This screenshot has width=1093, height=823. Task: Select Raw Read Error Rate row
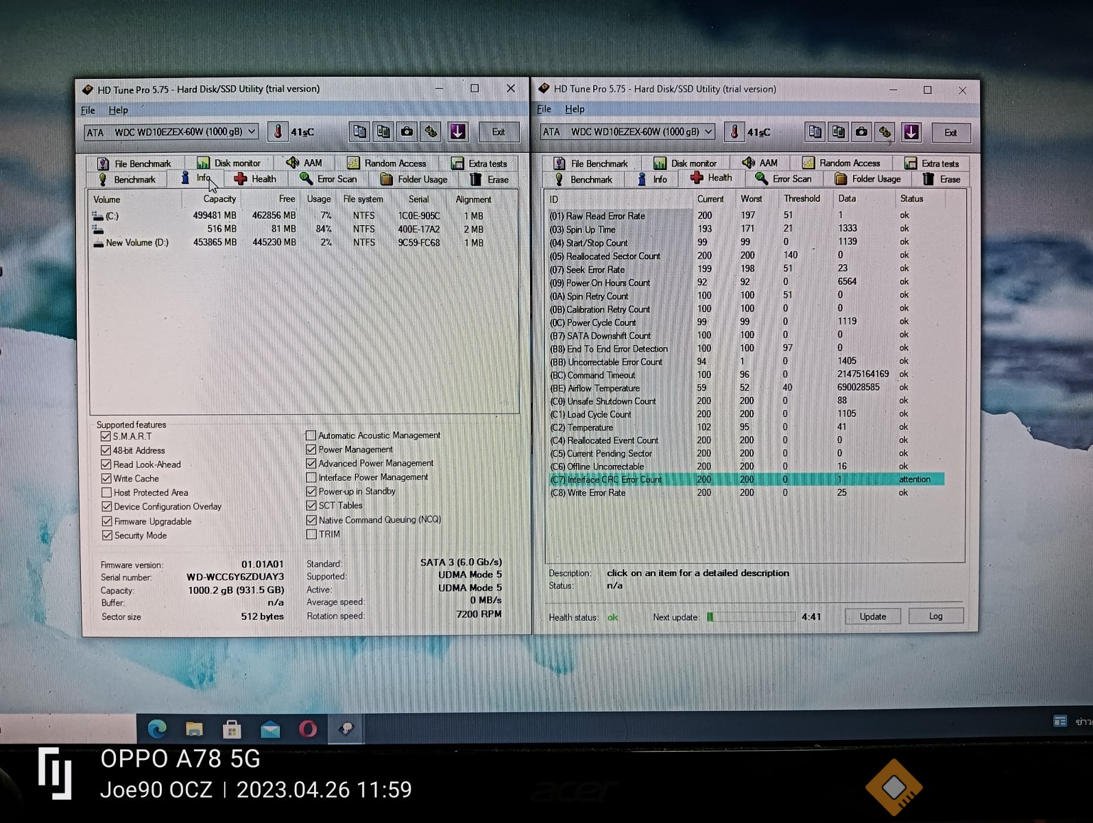tap(746, 215)
